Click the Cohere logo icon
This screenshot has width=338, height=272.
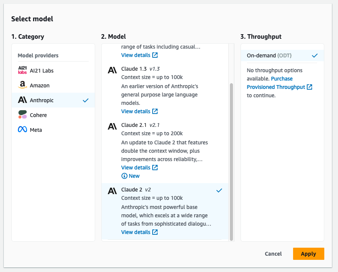(22, 115)
